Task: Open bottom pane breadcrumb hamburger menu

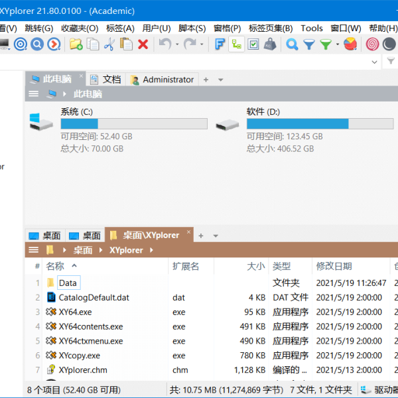Action: pyautogui.click(x=34, y=250)
